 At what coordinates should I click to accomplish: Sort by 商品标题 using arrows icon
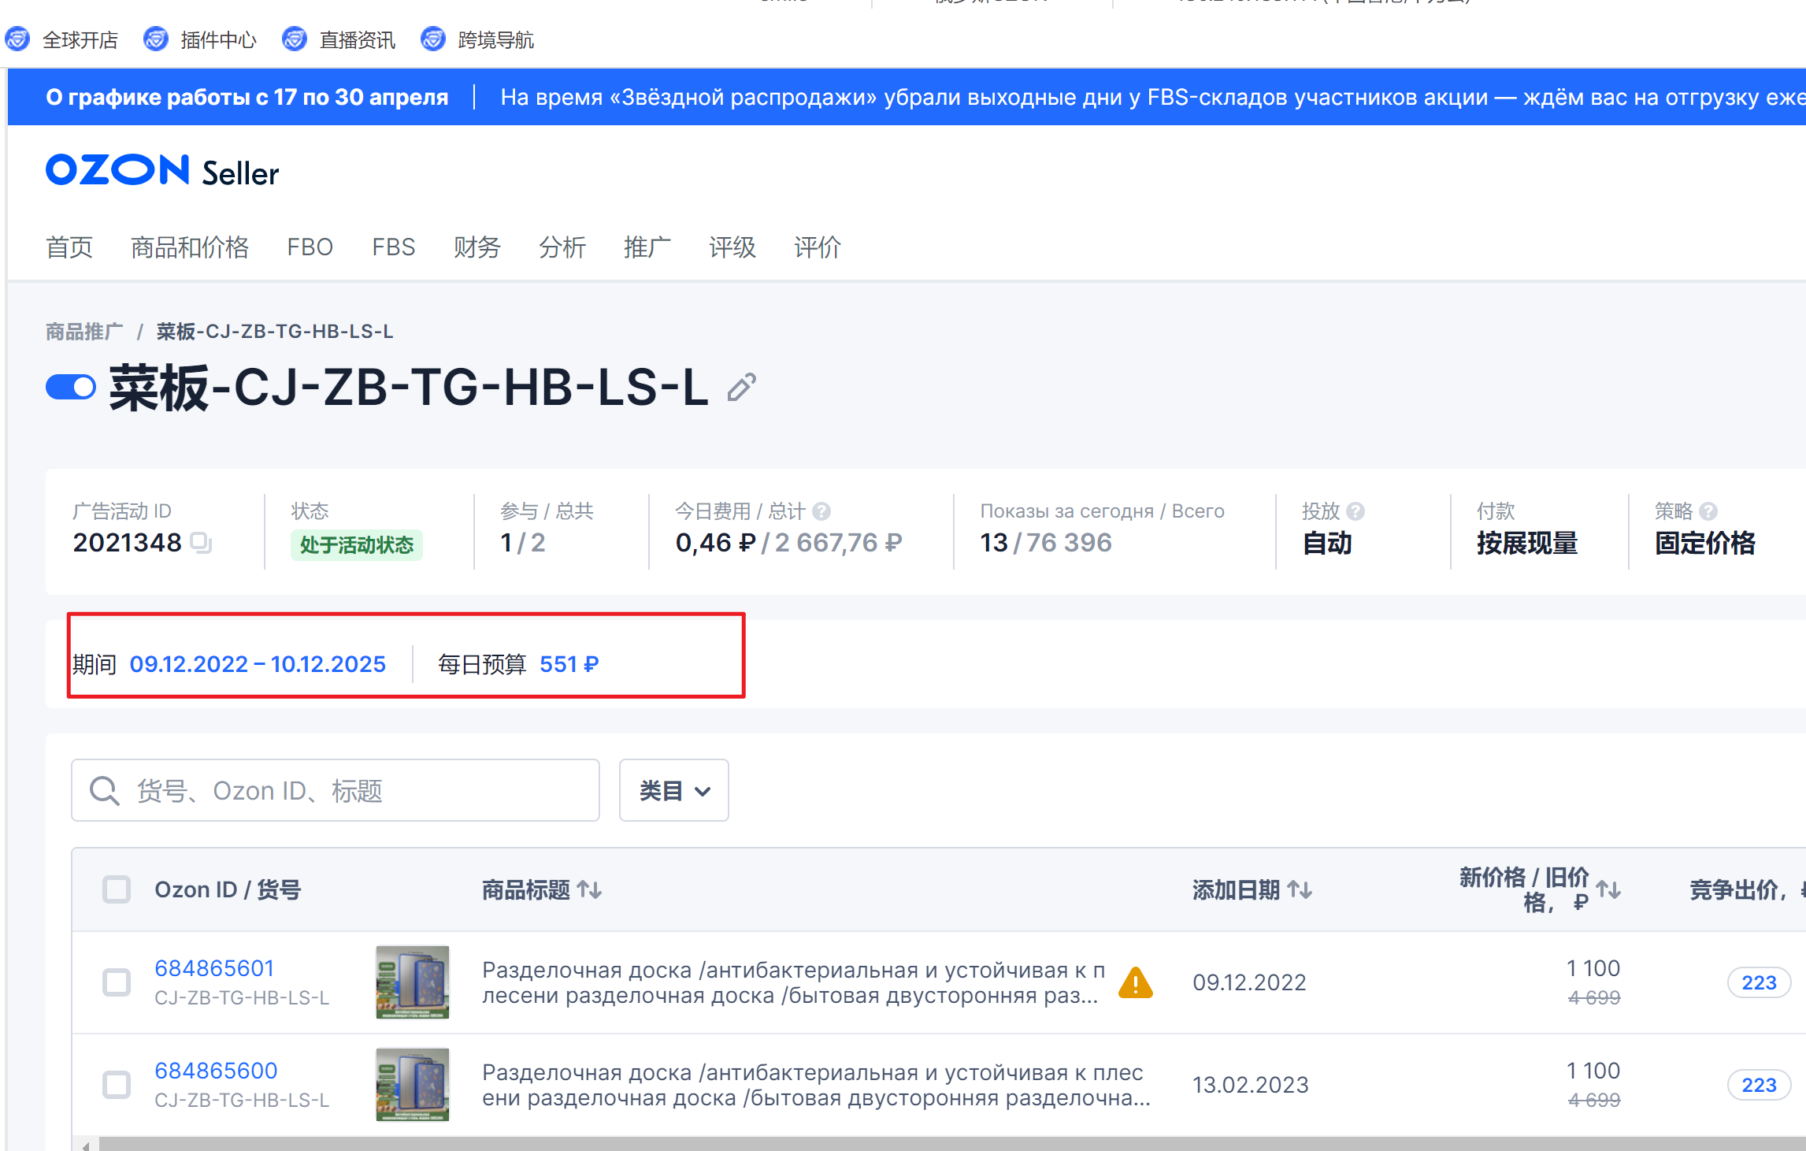[x=590, y=889]
